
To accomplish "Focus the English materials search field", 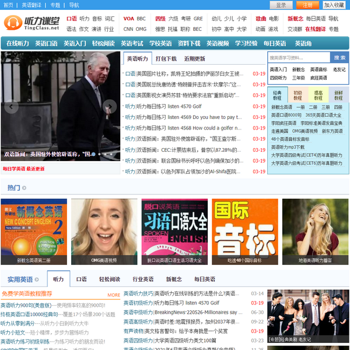I will [x=298, y=58].
